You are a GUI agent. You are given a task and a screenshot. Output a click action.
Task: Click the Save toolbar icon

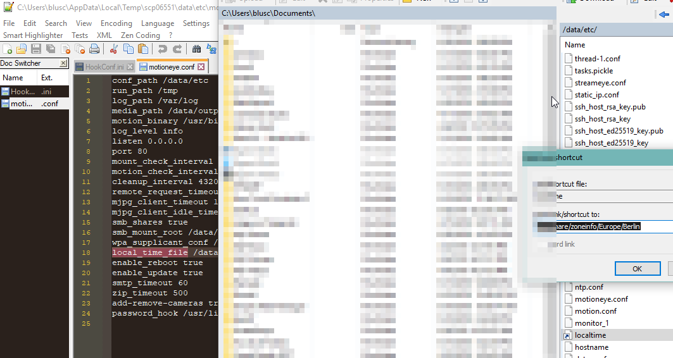(x=36, y=49)
